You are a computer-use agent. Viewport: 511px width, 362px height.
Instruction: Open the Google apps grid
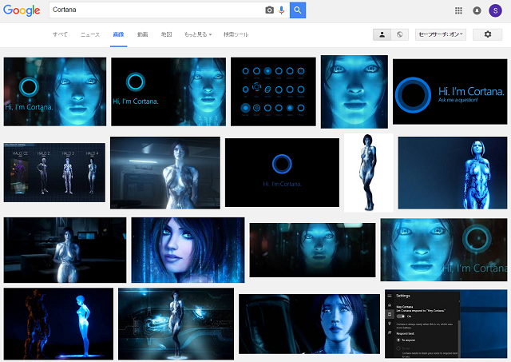[458, 10]
